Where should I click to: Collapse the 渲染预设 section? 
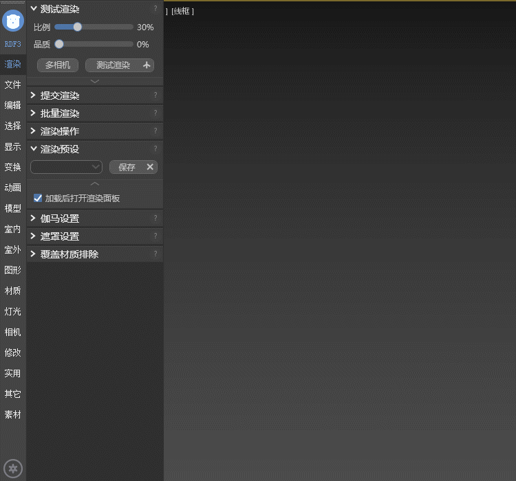coord(33,148)
